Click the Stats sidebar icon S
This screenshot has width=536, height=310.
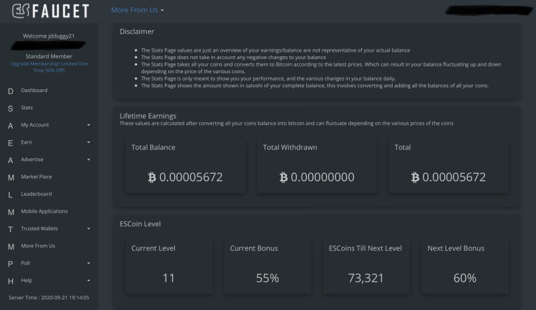(x=11, y=109)
